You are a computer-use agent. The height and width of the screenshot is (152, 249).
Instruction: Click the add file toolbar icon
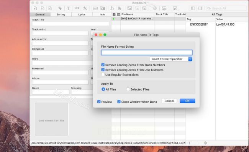pos(35,8)
